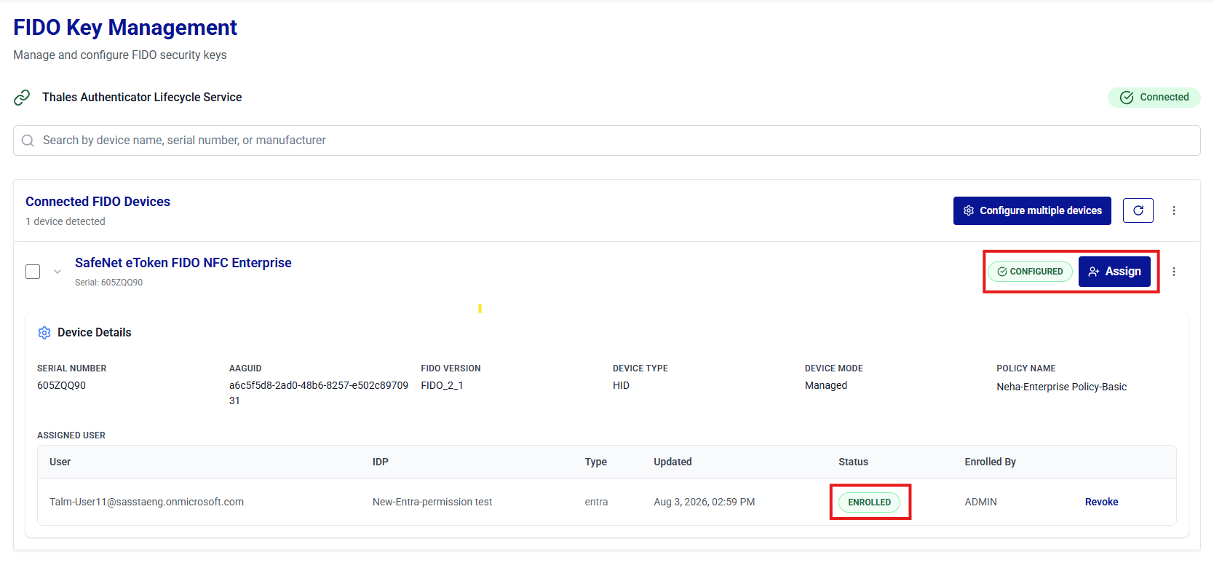Click the Connected status check icon
1214x568 pixels.
1127,98
